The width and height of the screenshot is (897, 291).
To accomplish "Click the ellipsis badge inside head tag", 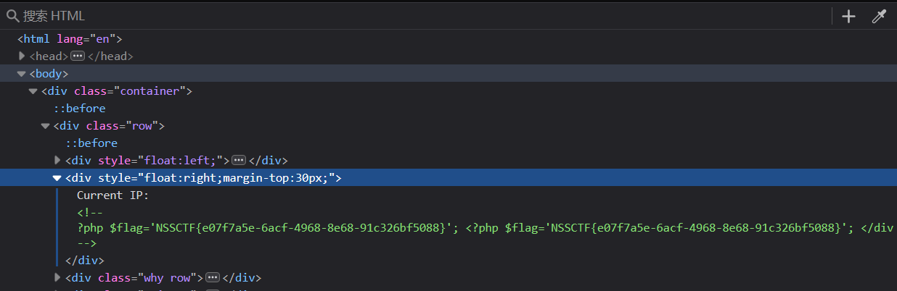I will (x=78, y=56).
